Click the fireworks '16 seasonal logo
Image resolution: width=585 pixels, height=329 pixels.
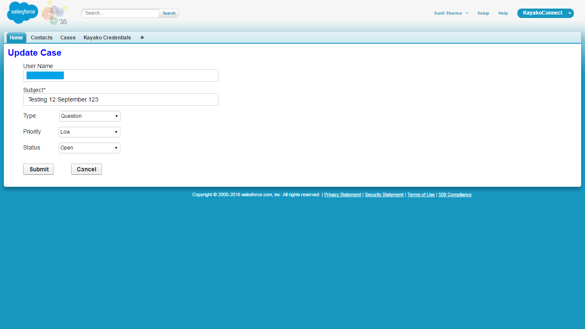coord(55,13)
